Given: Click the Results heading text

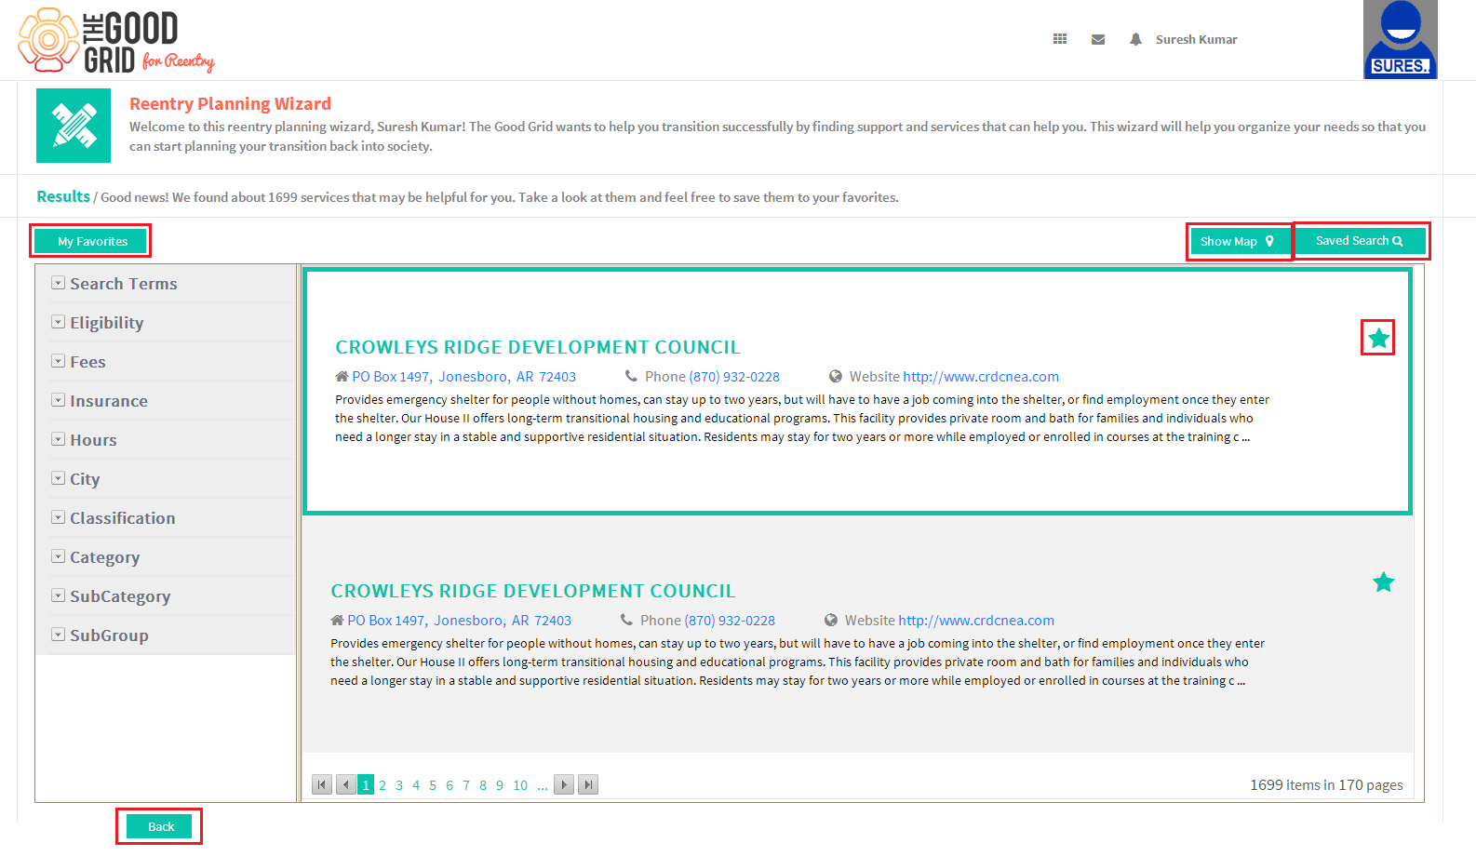Looking at the screenshot, I should [63, 196].
